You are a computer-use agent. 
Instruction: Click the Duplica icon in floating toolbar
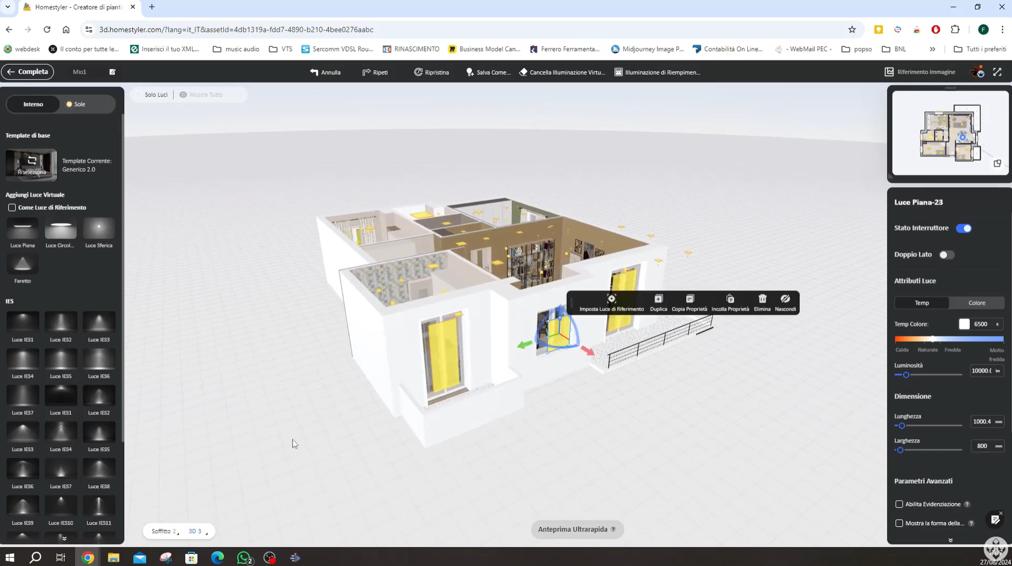(658, 299)
